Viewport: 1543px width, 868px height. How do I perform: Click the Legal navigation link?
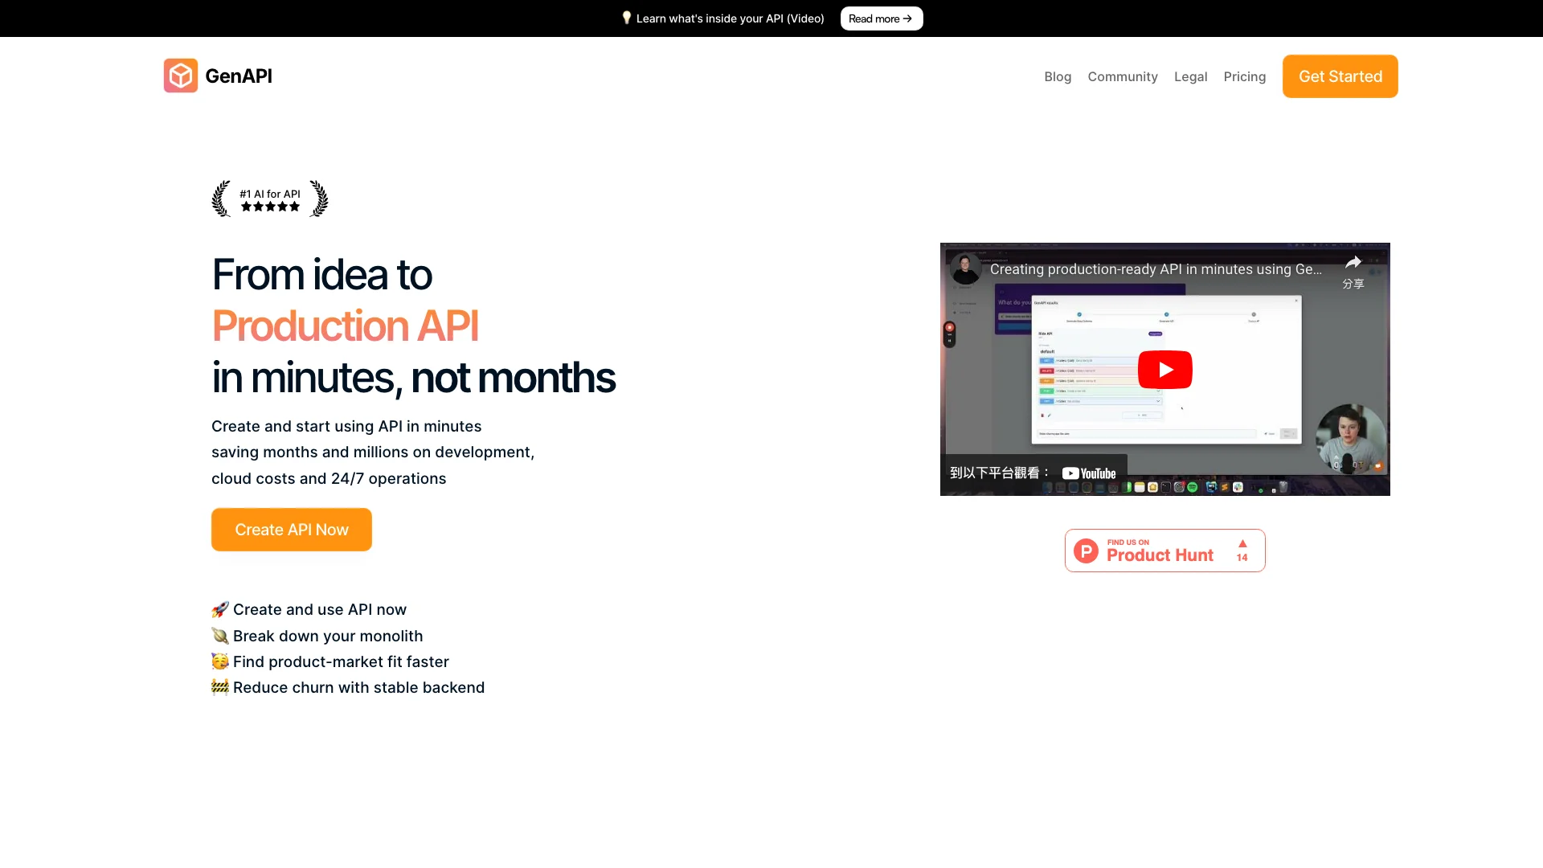[1190, 76]
